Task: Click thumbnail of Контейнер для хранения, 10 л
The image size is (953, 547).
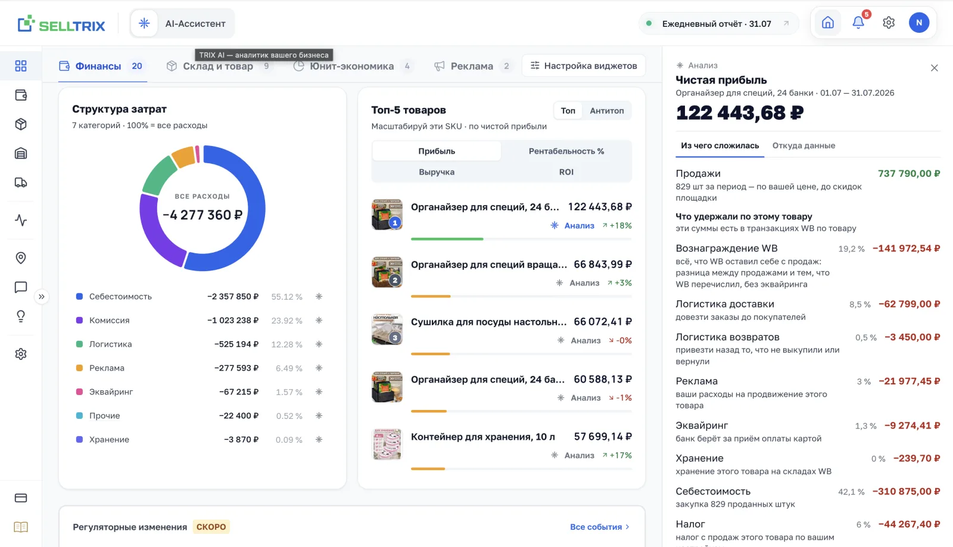Action: pyautogui.click(x=387, y=445)
